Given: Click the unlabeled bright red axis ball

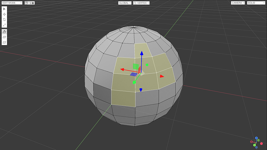Looking at the screenshot, I should coord(261,144).
